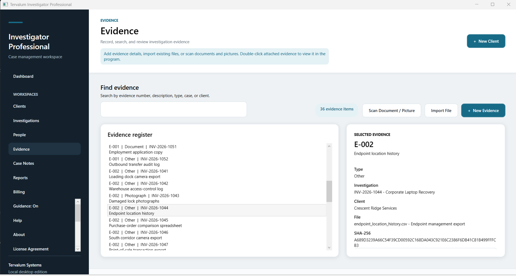Viewport: 516px width, 276px height.
Task: Open Help from the sidebar
Action: coord(41,221)
